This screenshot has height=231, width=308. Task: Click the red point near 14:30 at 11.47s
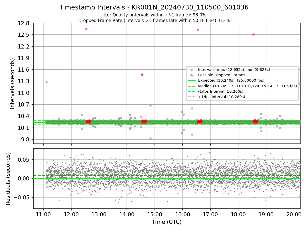[142, 75]
